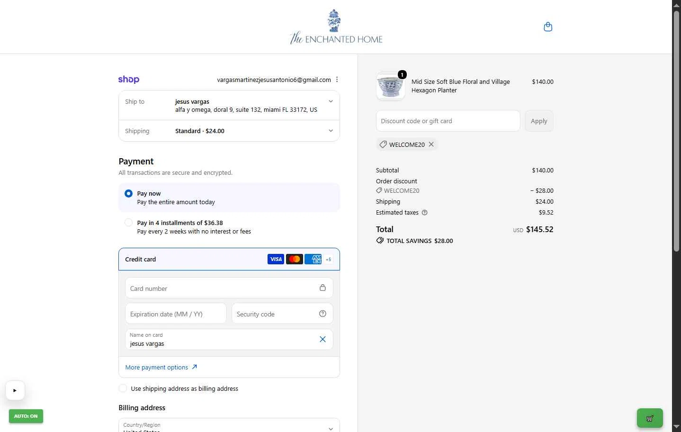Expand the Ship to address section
The image size is (681, 432).
229,106
